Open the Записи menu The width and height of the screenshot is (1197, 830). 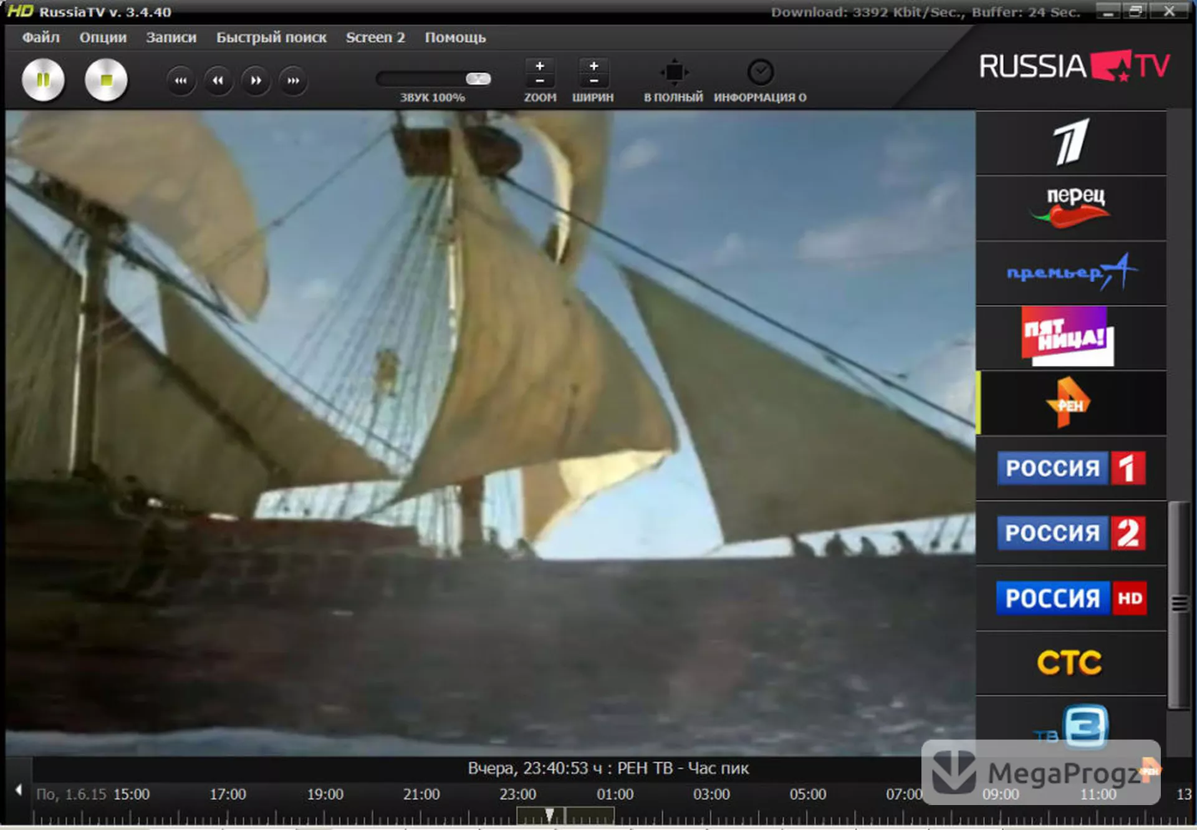[x=171, y=37]
